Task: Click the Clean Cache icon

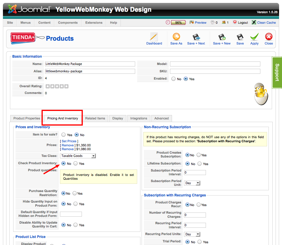Action: pyautogui.click(x=254, y=23)
